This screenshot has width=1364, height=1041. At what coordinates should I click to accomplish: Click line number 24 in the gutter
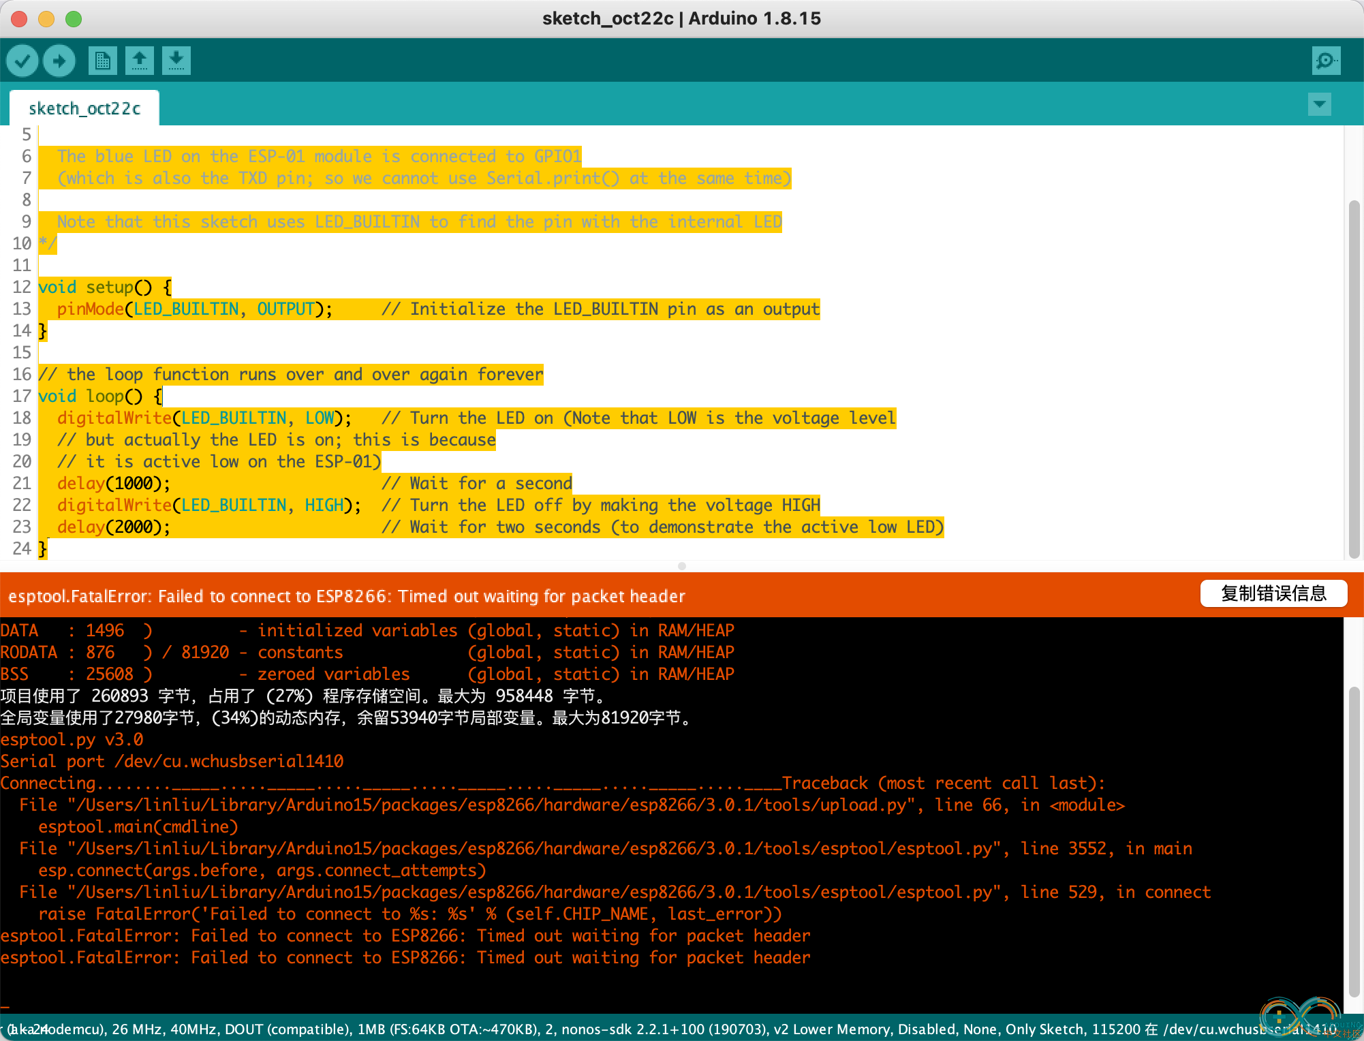[x=22, y=549]
